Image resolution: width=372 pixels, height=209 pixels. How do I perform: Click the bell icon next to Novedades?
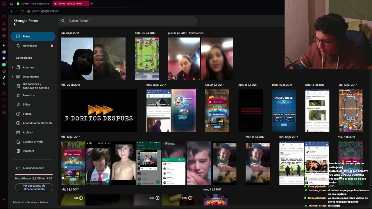pos(18,46)
